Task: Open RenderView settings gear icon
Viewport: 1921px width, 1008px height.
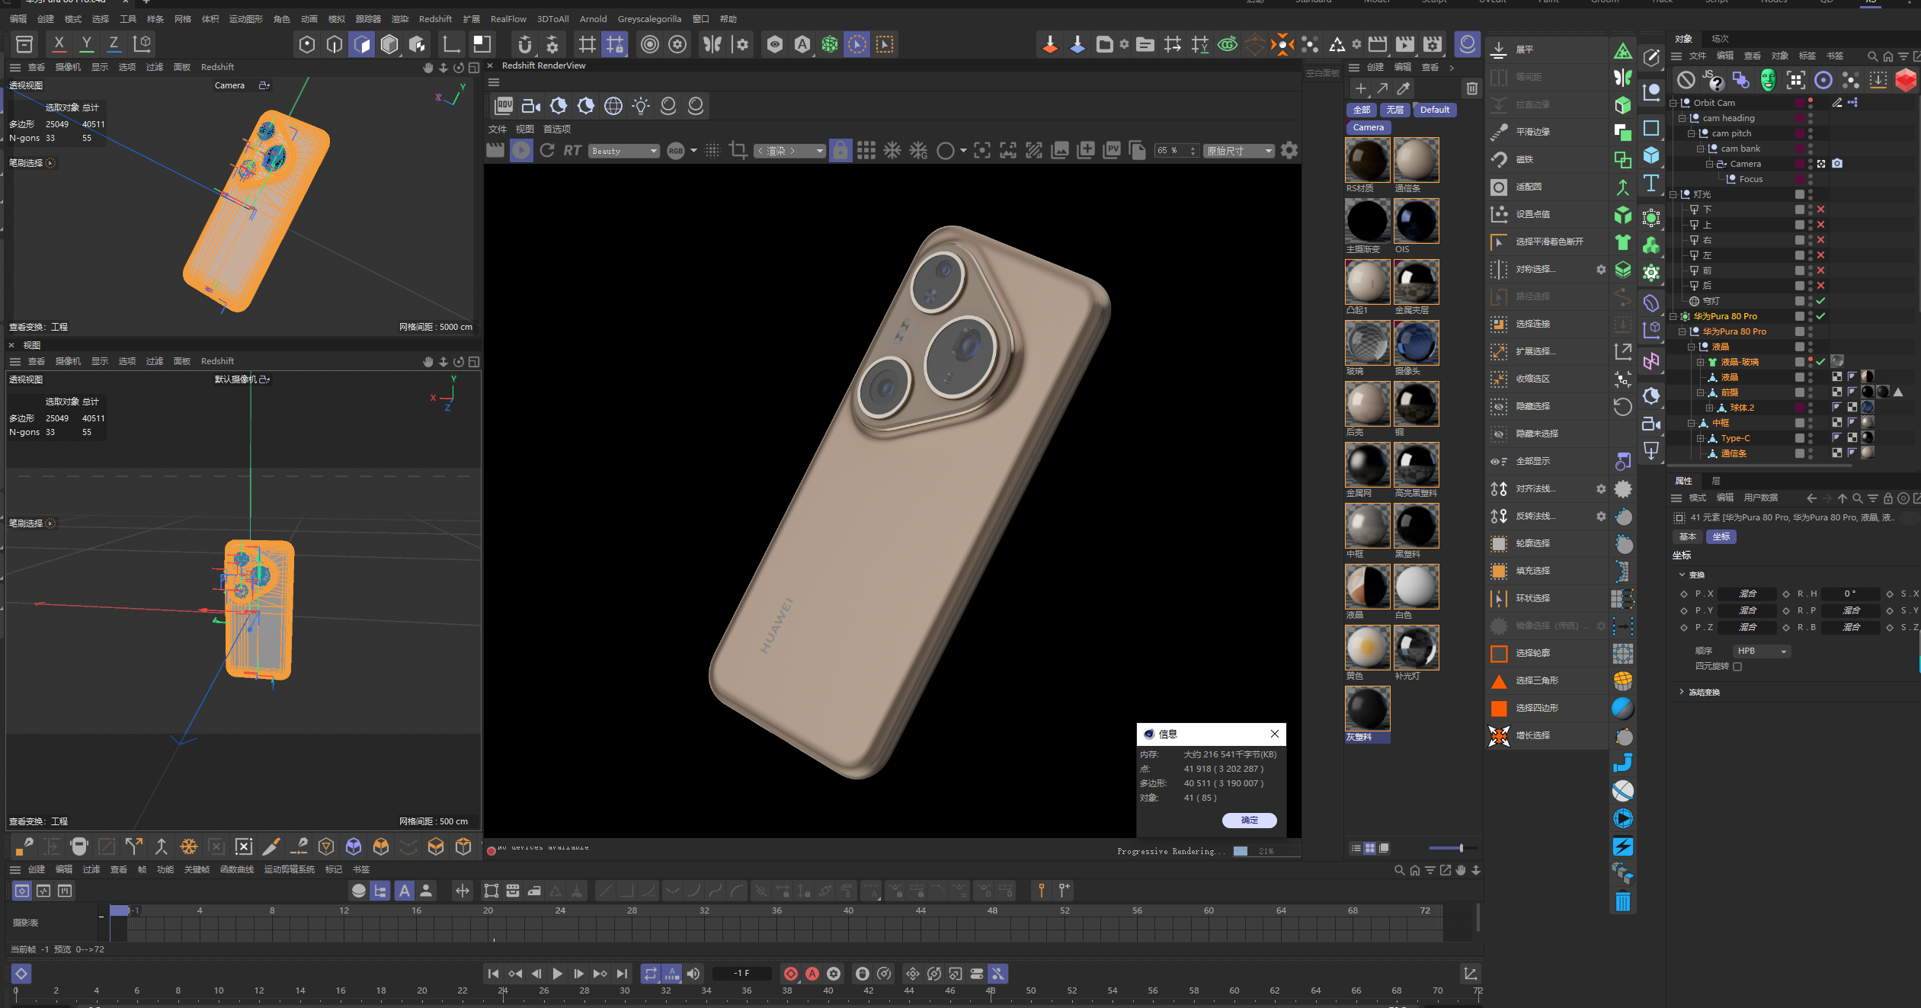Action: pyautogui.click(x=1289, y=151)
